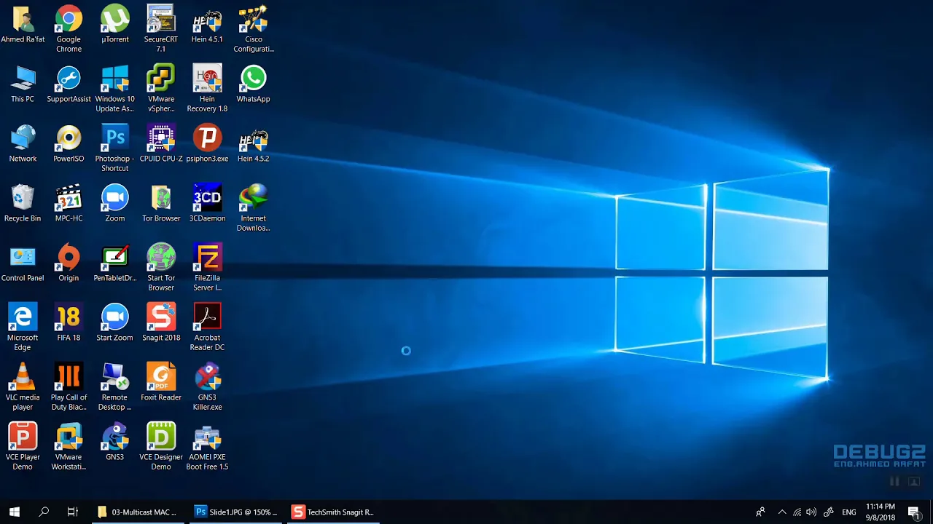Screen dimensions: 933x524
Task: Click the Microsoft Edge desktop icon
Action: 23,327
